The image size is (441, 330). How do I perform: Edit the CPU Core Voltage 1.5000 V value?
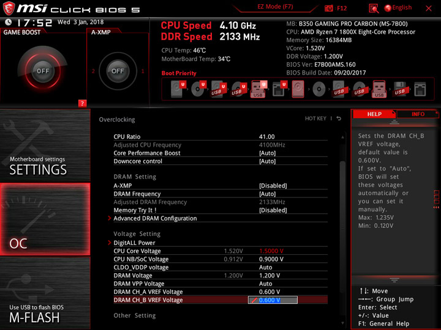(x=271, y=251)
